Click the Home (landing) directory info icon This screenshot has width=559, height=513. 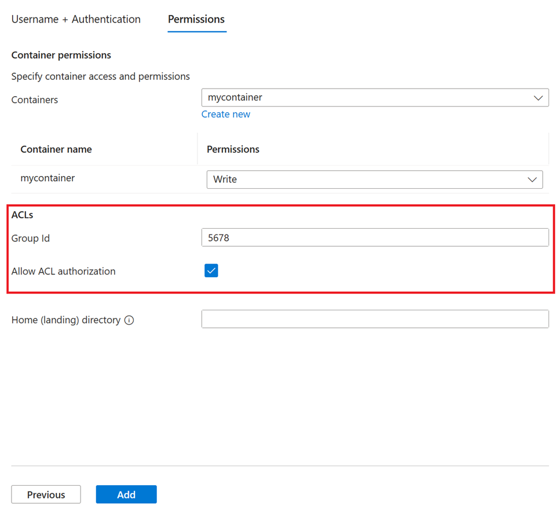pyautogui.click(x=130, y=319)
